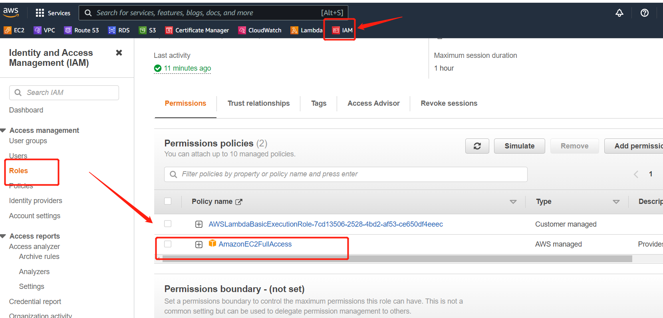Open the Route 53 shortcut icon
This screenshot has width=663, height=318.
(x=68, y=30)
